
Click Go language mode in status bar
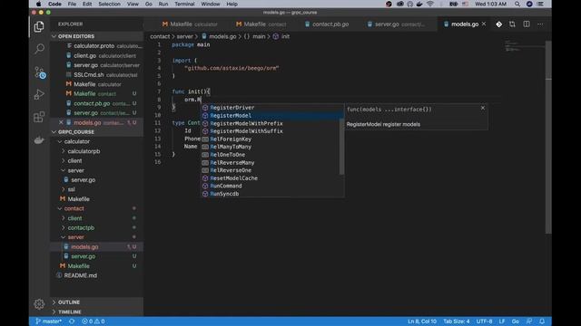click(515, 321)
